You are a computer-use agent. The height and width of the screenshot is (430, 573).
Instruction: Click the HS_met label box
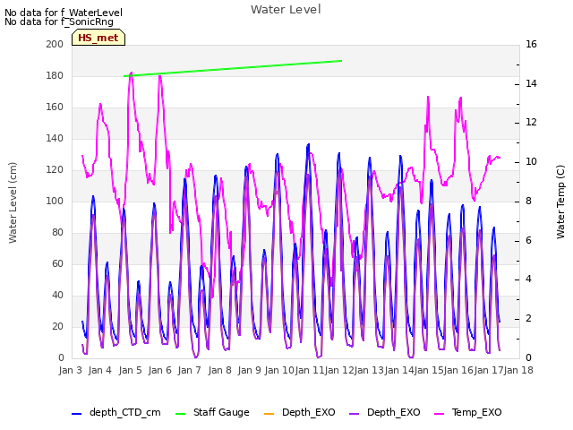tap(98, 38)
